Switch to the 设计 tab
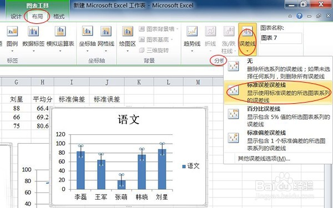This screenshot has height=208, width=333. pos(16,16)
